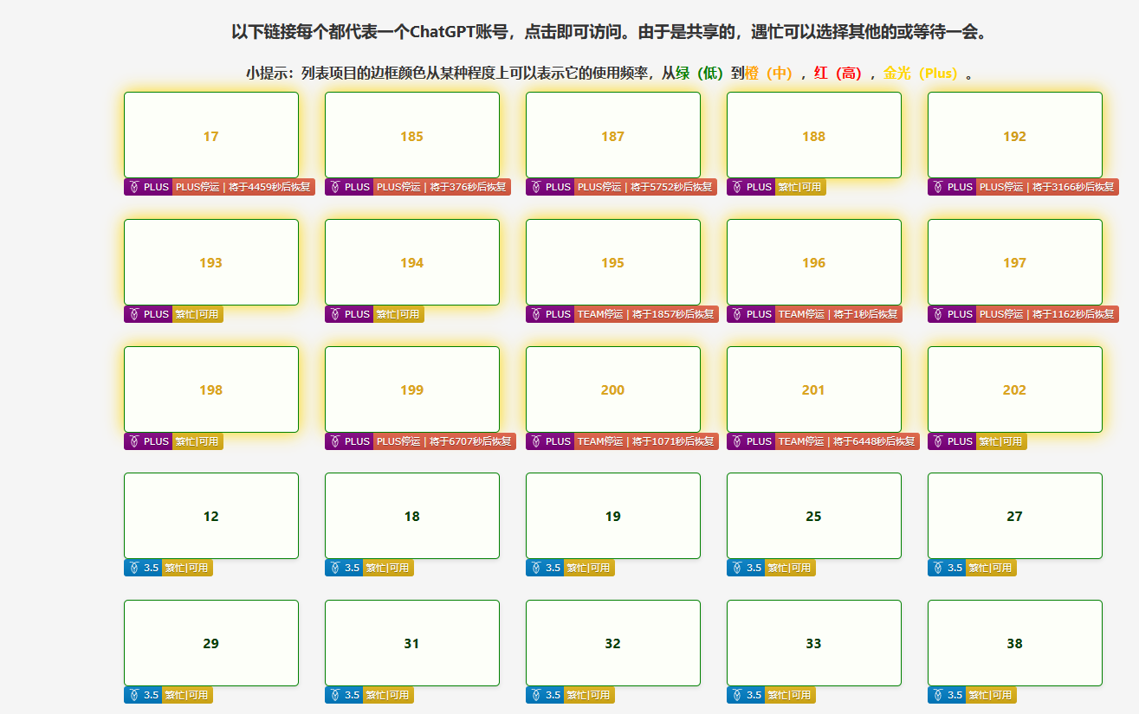Click the logo icon under card 188

point(737,187)
